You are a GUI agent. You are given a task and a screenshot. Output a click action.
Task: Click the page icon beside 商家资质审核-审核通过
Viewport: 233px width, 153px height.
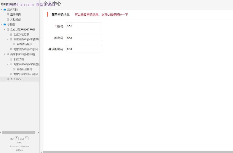click(11, 39)
